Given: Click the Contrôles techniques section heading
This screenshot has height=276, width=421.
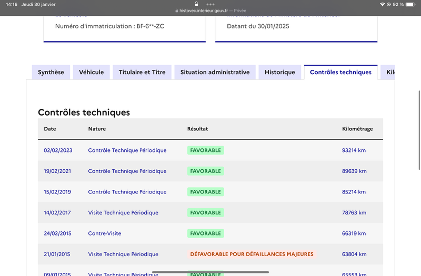Looking at the screenshot, I should (x=84, y=113).
